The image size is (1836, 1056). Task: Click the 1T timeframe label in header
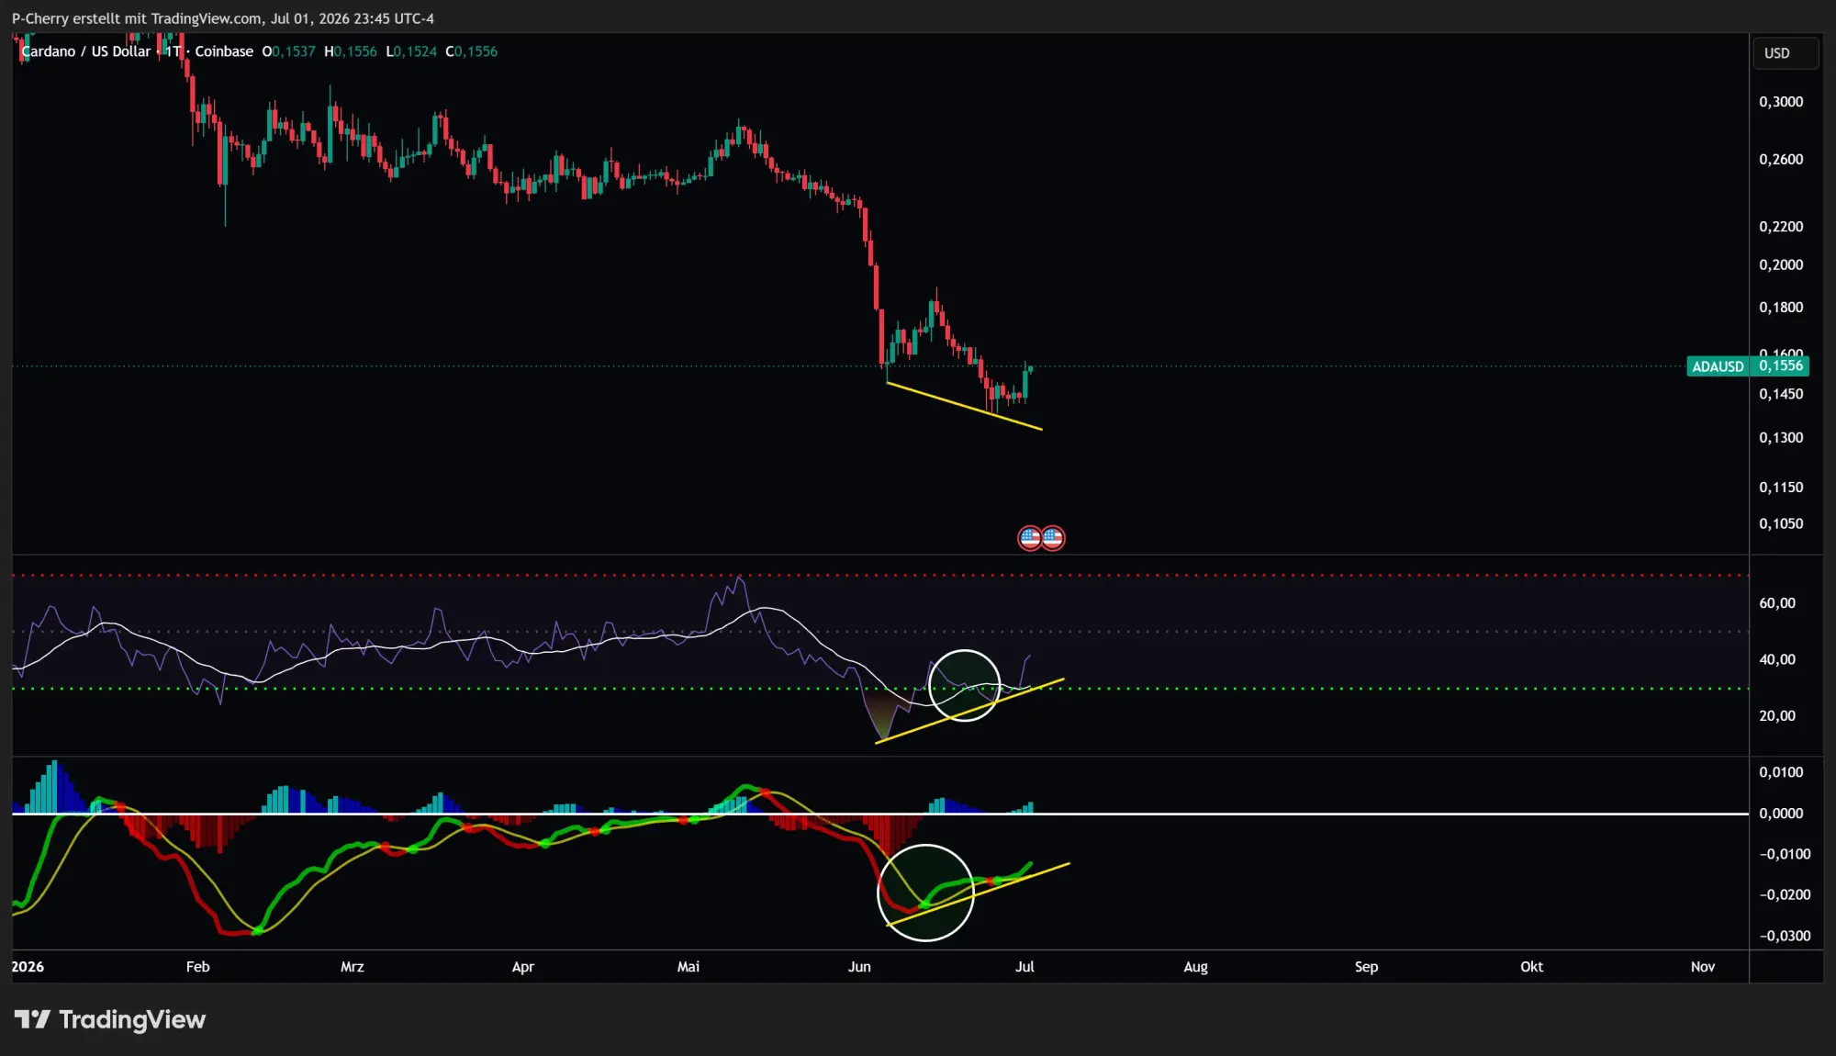(174, 51)
